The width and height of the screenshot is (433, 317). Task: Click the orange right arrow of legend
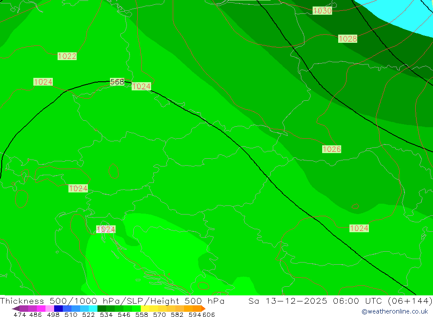click(203, 308)
